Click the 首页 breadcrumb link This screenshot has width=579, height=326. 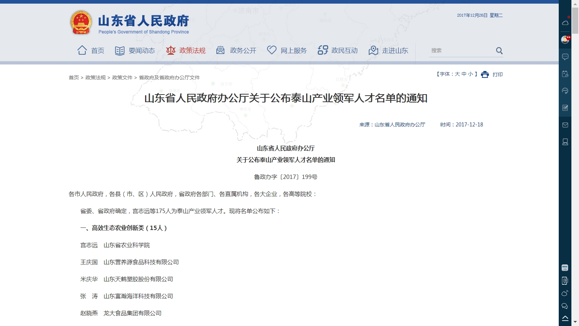click(x=74, y=78)
